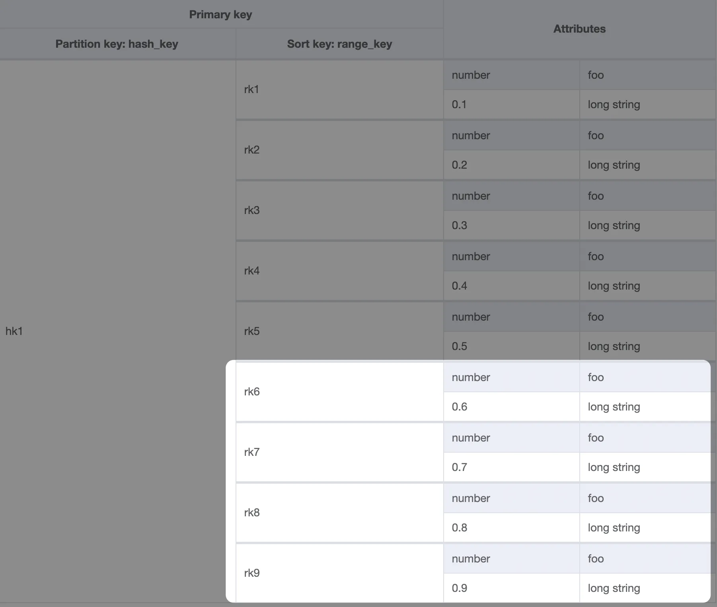Click the rk9 sort key cell
717x607 pixels.
click(252, 573)
